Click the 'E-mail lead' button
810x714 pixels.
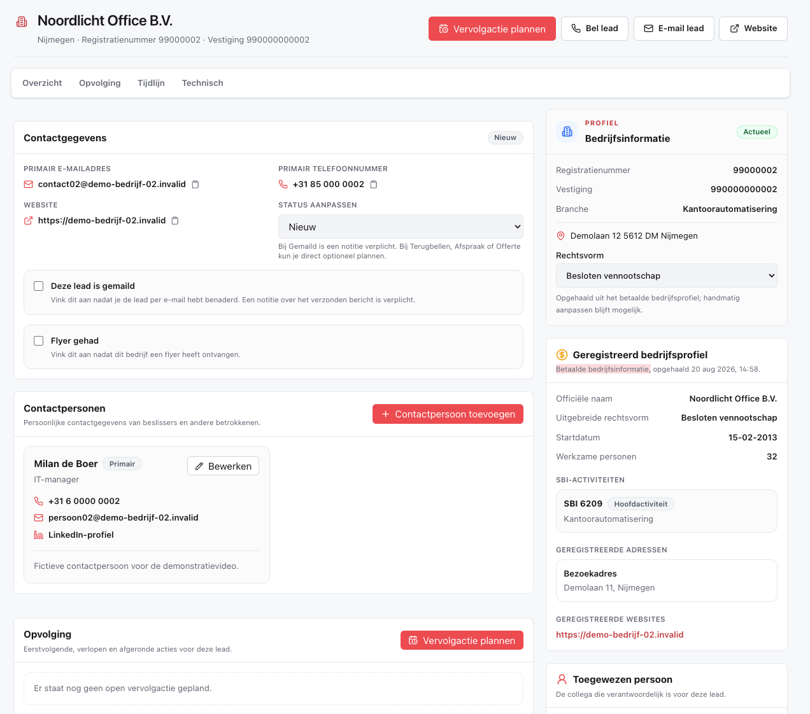click(x=674, y=29)
